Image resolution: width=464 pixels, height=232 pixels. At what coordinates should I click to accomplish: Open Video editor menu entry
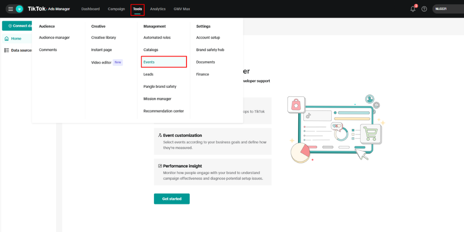(102, 62)
